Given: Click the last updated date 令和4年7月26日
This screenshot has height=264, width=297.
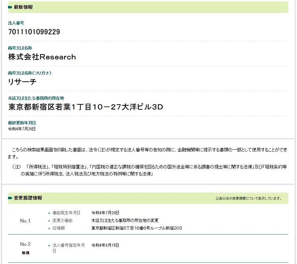Looking at the screenshot, I should click(x=22, y=129).
